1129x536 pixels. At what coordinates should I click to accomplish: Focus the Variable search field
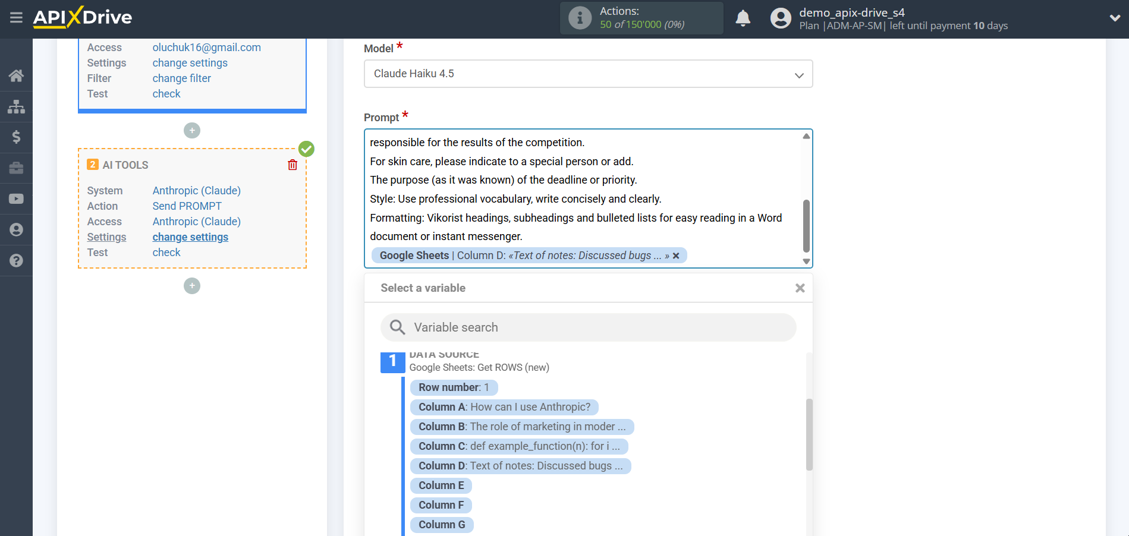pos(588,327)
